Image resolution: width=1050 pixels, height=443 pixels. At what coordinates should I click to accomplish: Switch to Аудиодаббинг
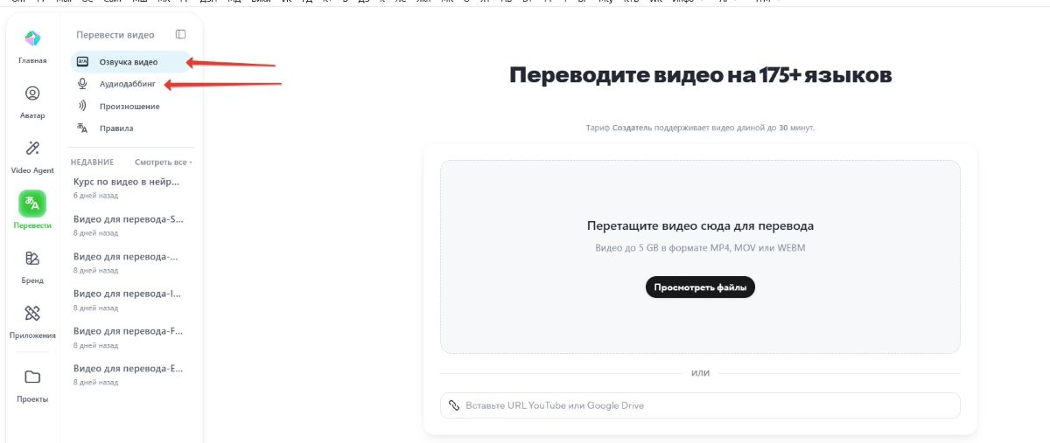pyautogui.click(x=129, y=85)
